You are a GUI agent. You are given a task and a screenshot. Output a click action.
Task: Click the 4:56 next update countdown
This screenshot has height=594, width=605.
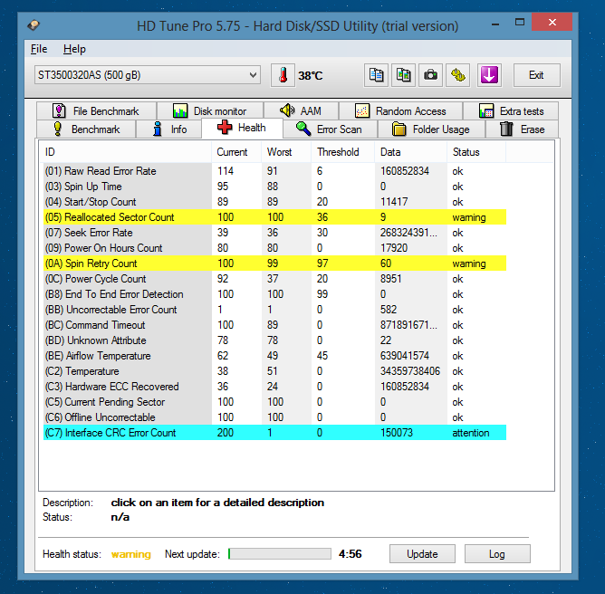point(350,554)
